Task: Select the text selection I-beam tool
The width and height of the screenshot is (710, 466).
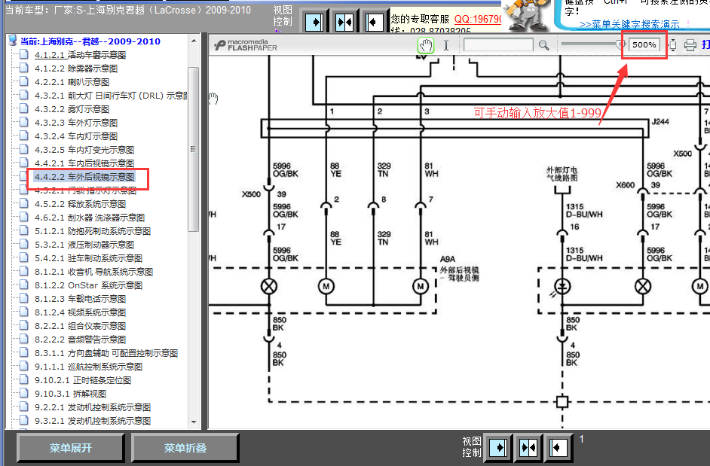Action: [x=446, y=45]
